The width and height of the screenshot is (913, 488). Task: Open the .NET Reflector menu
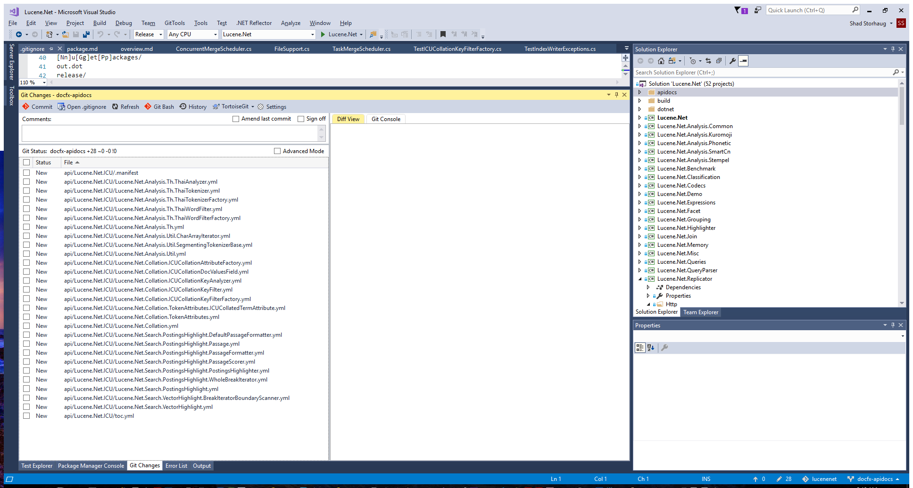(254, 23)
